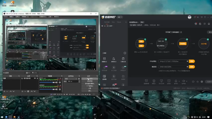Click speaker icon in companion bottom toolbar
Viewport: 212px width, 119px height.
[x=183, y=81]
